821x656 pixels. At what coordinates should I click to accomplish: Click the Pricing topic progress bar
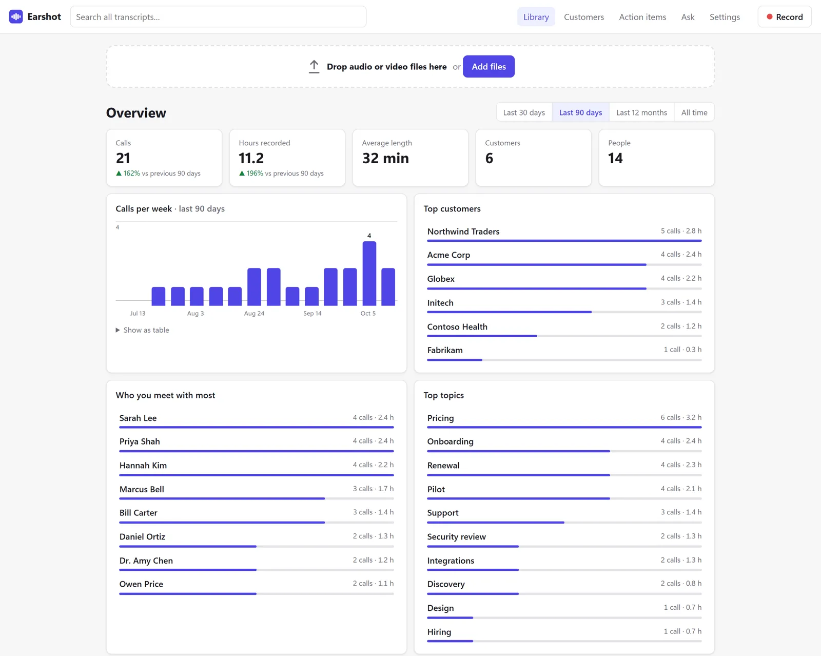click(x=564, y=427)
